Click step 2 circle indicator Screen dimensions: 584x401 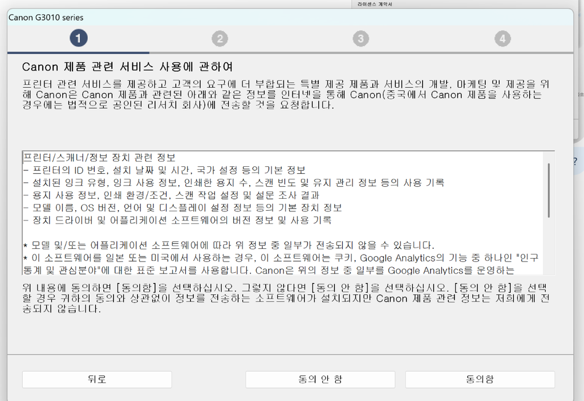point(220,39)
